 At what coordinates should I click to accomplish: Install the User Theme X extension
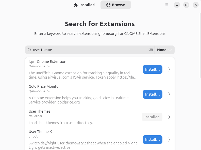click(152, 140)
